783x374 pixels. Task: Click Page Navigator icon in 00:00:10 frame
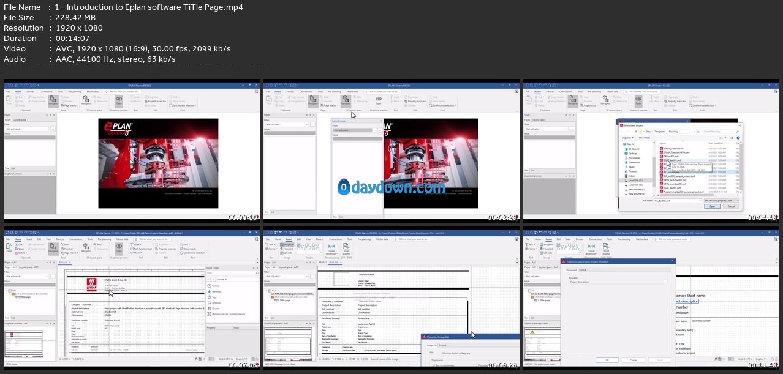53,101
